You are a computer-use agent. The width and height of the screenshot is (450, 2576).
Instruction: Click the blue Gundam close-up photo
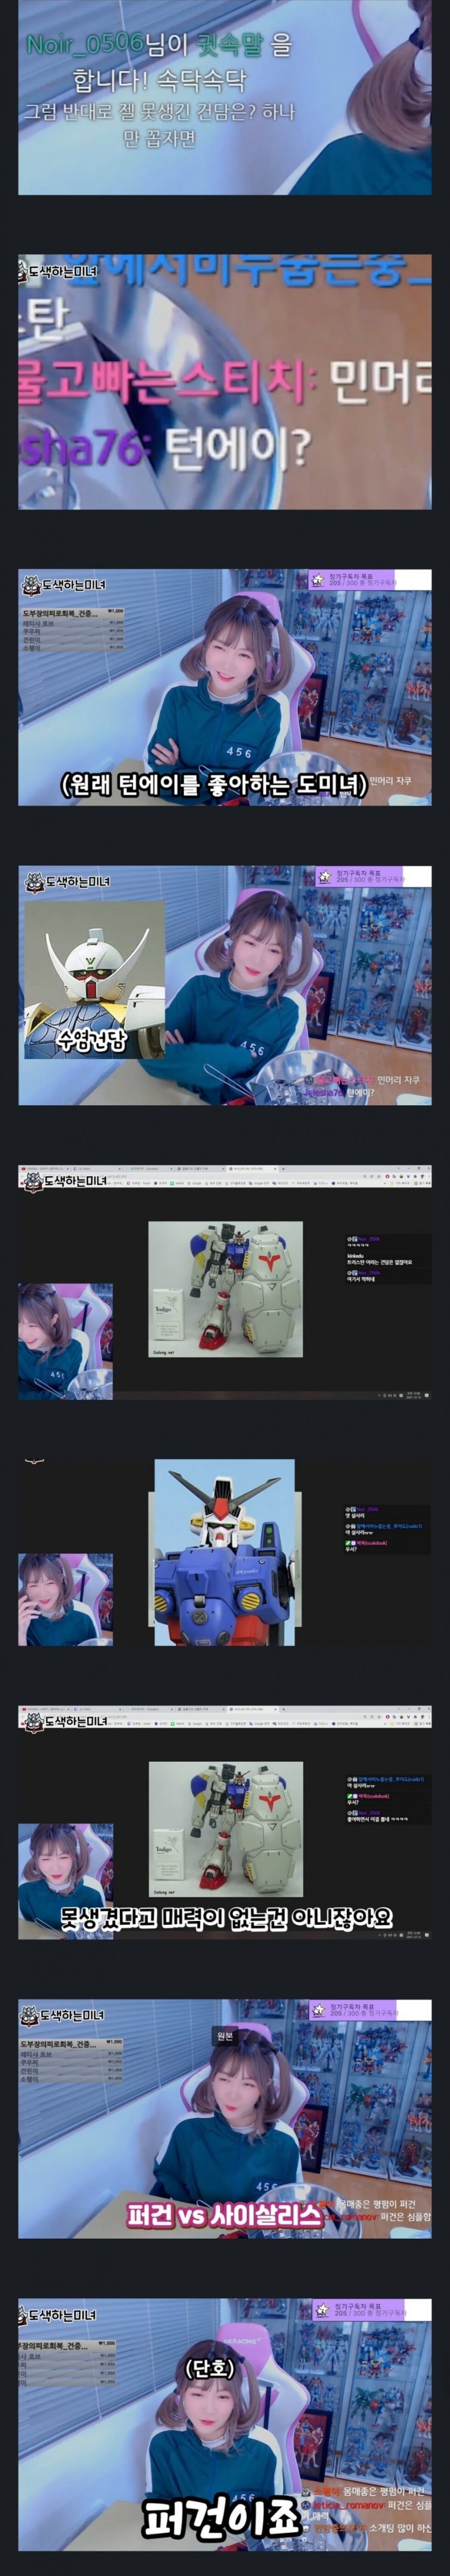pyautogui.click(x=225, y=1552)
